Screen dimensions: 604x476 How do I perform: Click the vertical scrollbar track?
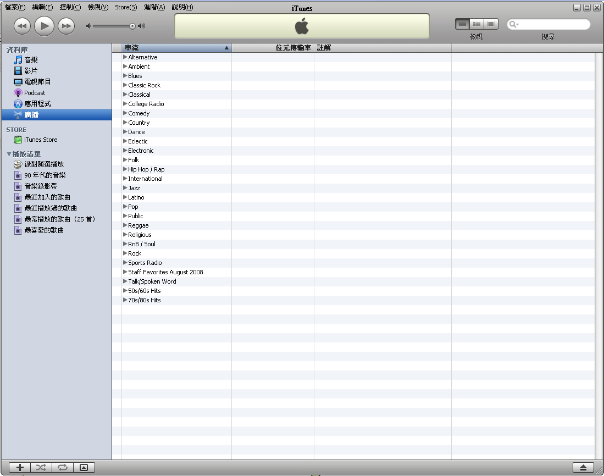coord(599,256)
